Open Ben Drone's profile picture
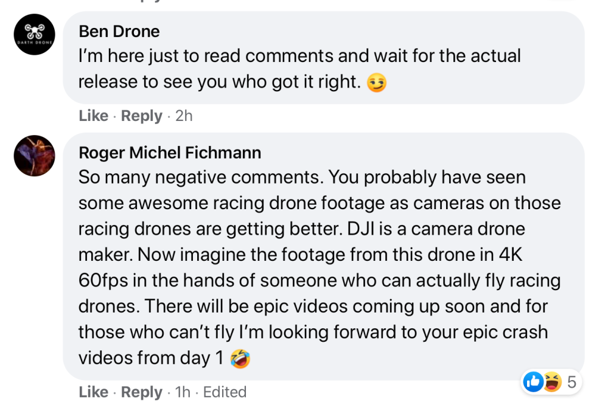This screenshot has height=408, width=608. [x=35, y=35]
